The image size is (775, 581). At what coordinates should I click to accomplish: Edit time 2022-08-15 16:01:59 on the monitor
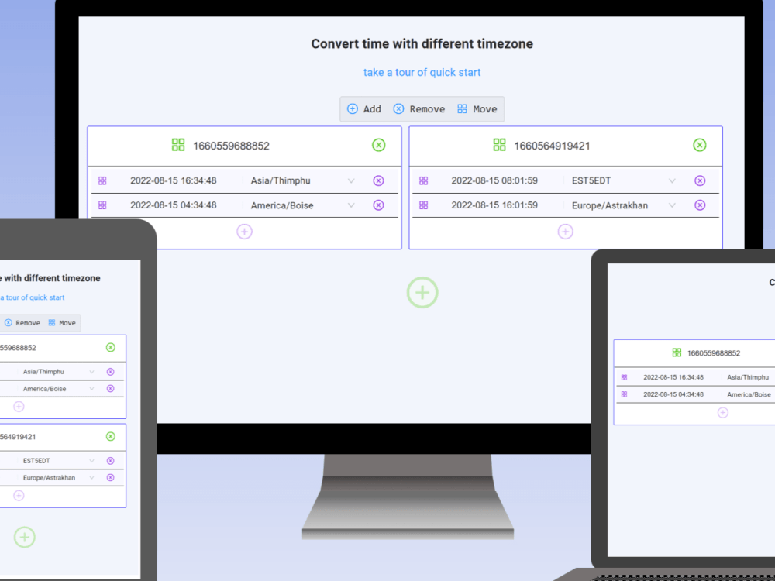click(x=494, y=205)
